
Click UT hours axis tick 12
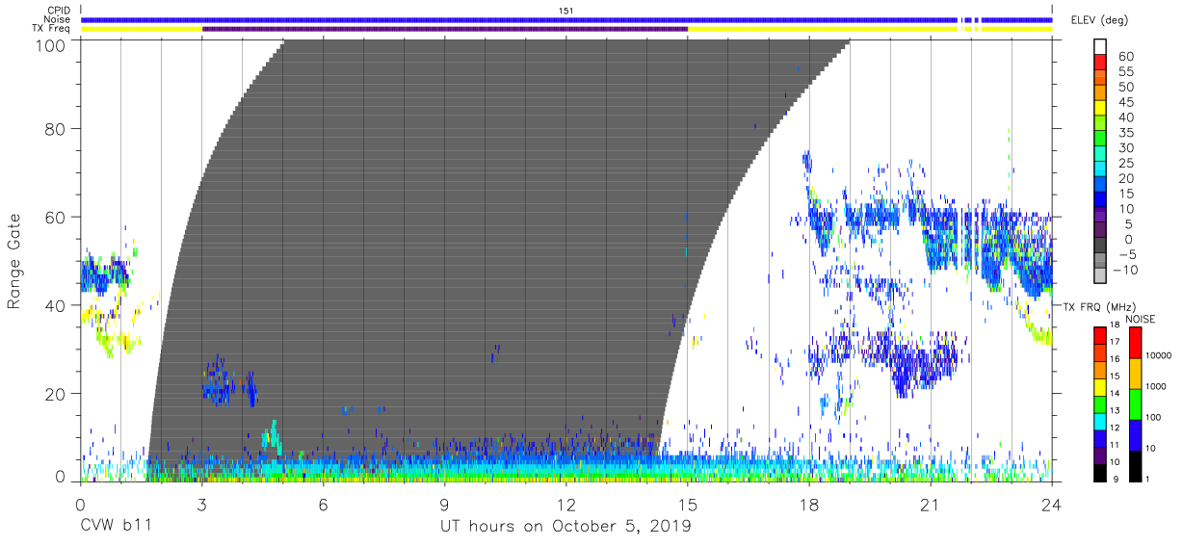[566, 505]
